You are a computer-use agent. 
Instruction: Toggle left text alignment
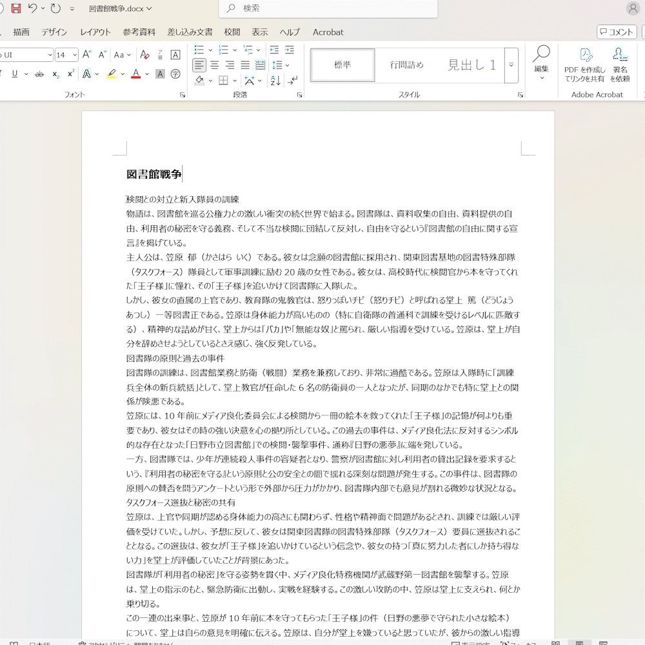(x=199, y=65)
